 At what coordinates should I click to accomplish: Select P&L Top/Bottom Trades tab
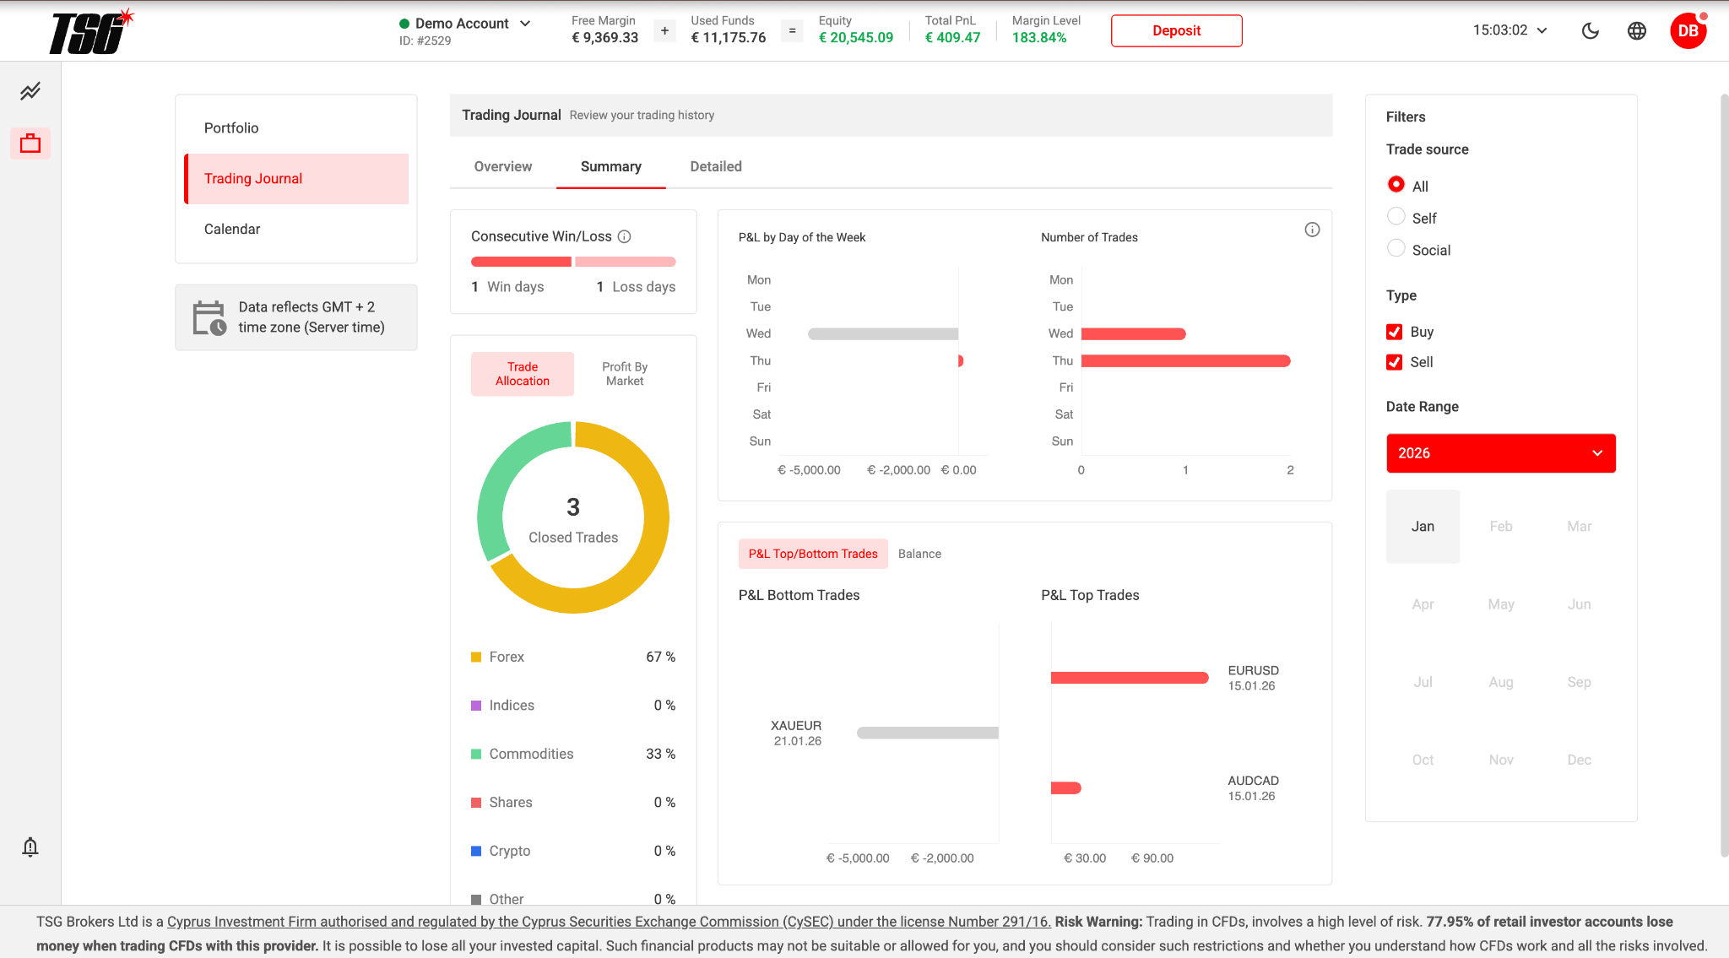pos(813,554)
